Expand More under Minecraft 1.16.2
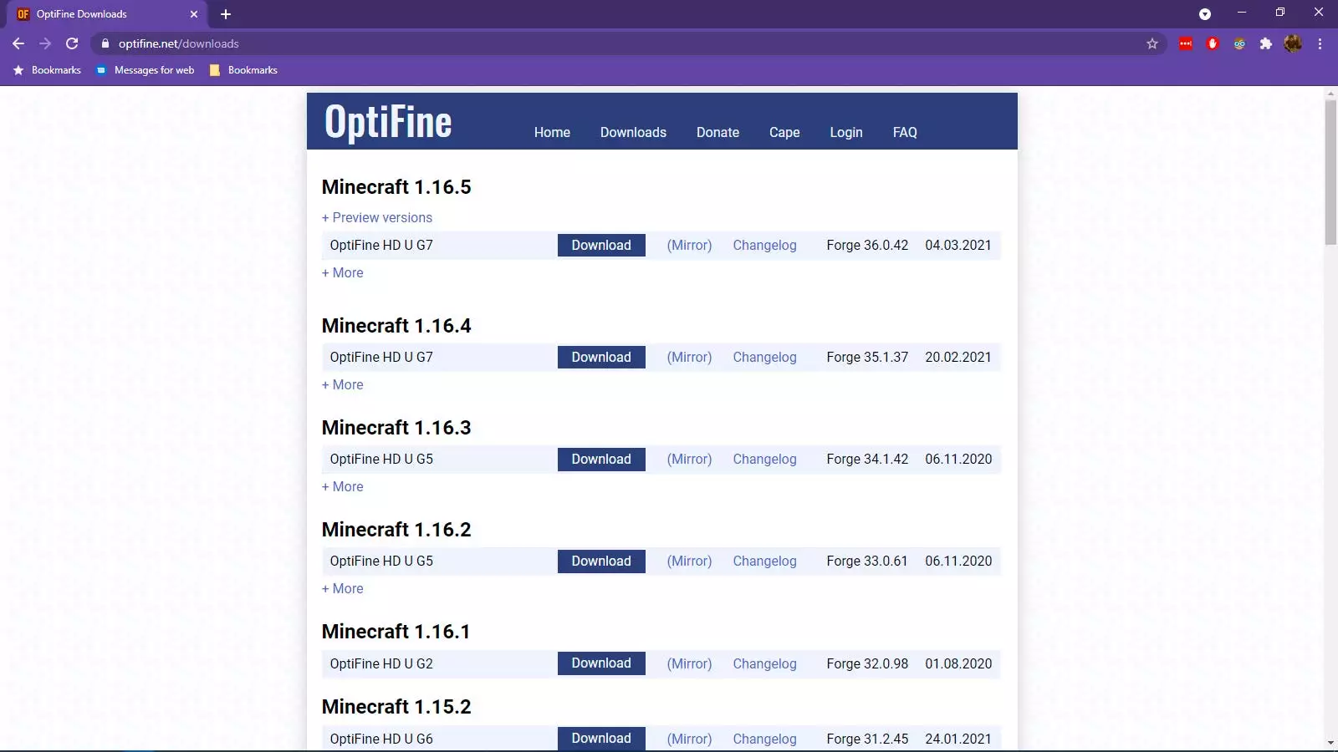The image size is (1338, 752). point(343,588)
